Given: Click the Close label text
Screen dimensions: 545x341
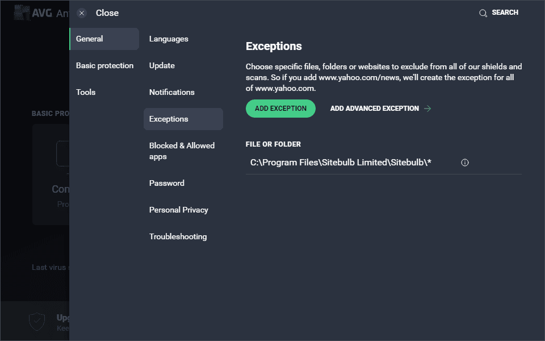Looking at the screenshot, I should pyautogui.click(x=107, y=13).
